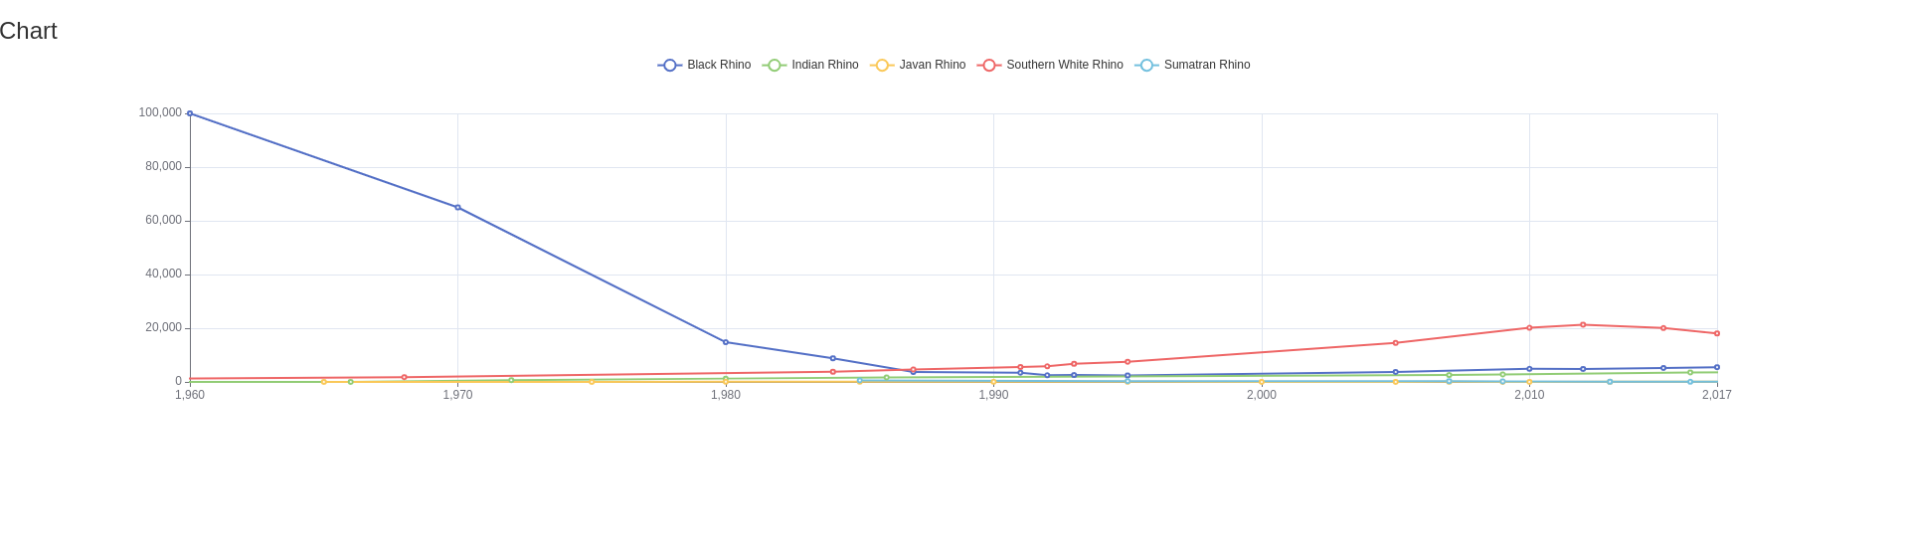Click Southern White Rhino's peak data point
This screenshot has height=552, width=1906.
coord(1583,325)
